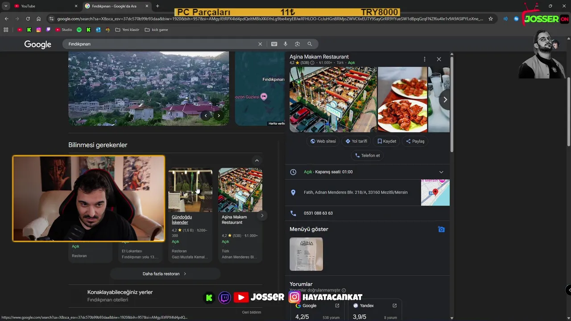Add a photo using camera icon by Menüyü göster
This screenshot has width=571, height=321.
click(x=441, y=229)
